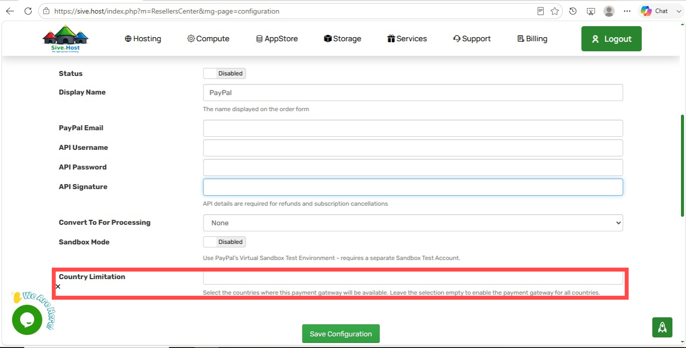Click the Sive.Host logo
This screenshot has width=686, height=348.
pyautogui.click(x=65, y=39)
